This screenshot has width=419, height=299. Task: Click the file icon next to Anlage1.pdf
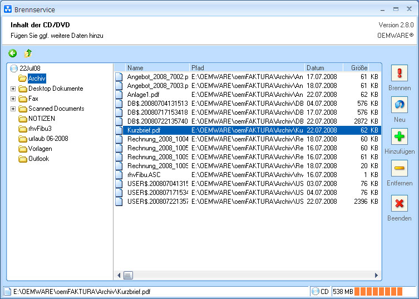pyautogui.click(x=119, y=95)
